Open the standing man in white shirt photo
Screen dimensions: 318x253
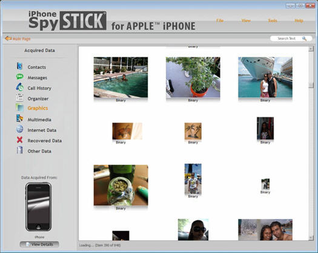(x=193, y=179)
